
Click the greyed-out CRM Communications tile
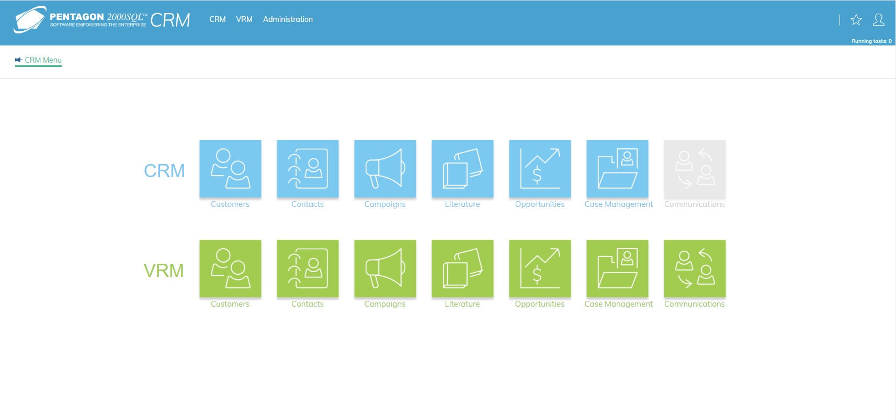click(x=695, y=169)
